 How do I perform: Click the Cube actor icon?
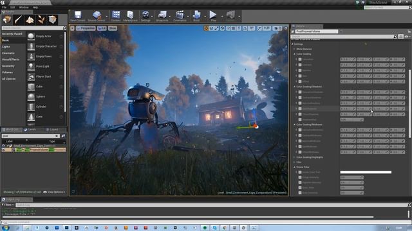pyautogui.click(x=31, y=87)
